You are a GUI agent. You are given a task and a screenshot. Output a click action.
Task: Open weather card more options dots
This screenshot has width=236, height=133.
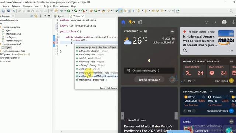pos(172,31)
